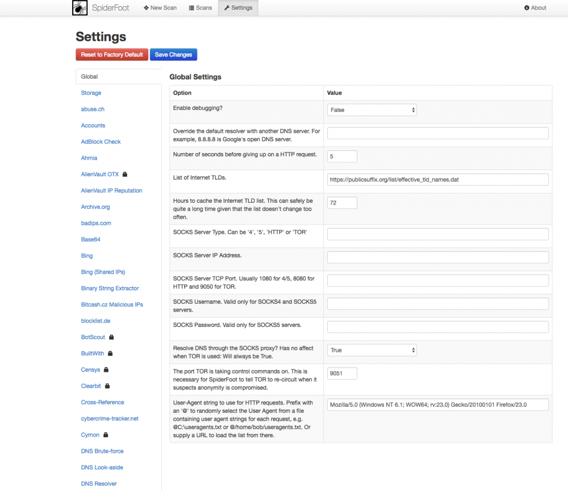The image size is (568, 491).
Task: Open the Base64 module settings
Action: [90, 239]
